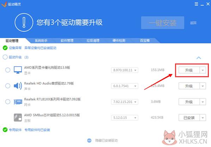
Task: Switch to the 系统助手 tab
Action: [41, 41]
